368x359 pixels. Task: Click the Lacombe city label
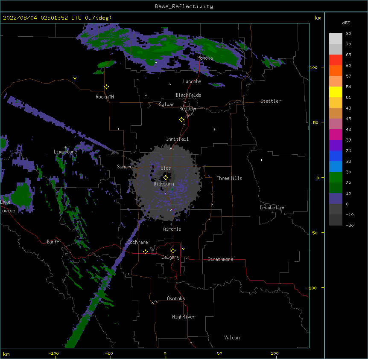click(192, 81)
